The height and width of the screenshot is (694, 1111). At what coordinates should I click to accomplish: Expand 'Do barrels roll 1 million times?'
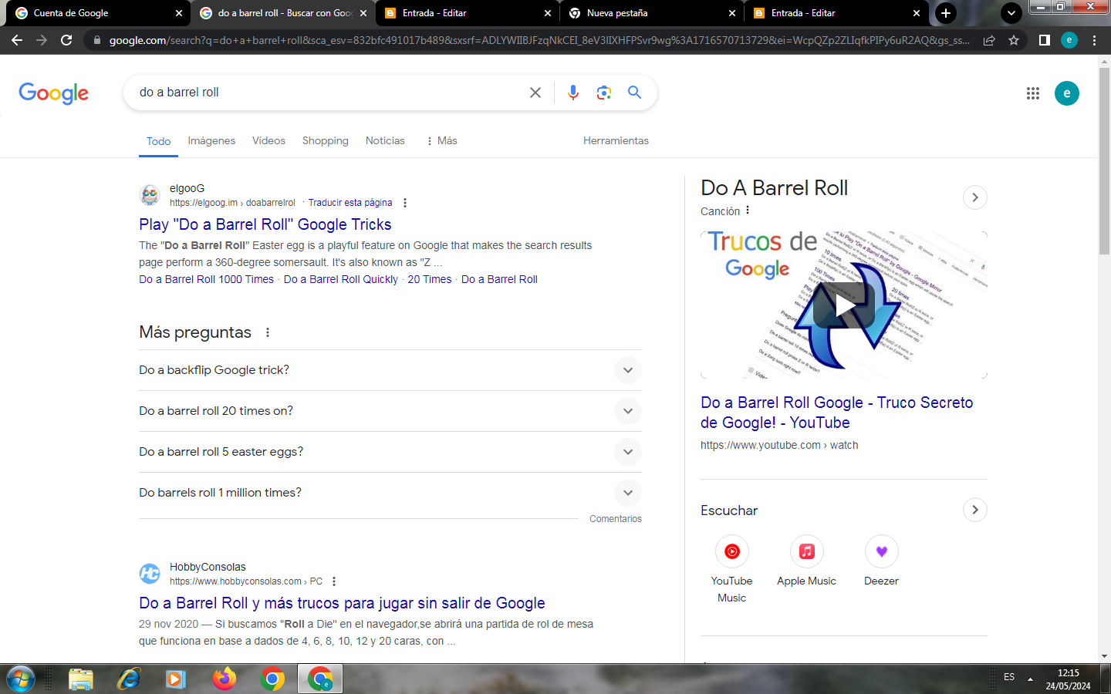[390, 493]
